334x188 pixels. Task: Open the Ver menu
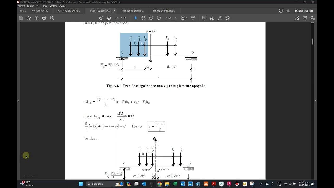(x=38, y=6)
